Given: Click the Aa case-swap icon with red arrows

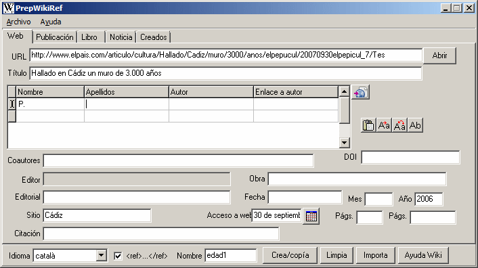Looking at the screenshot, I should click(399, 125).
